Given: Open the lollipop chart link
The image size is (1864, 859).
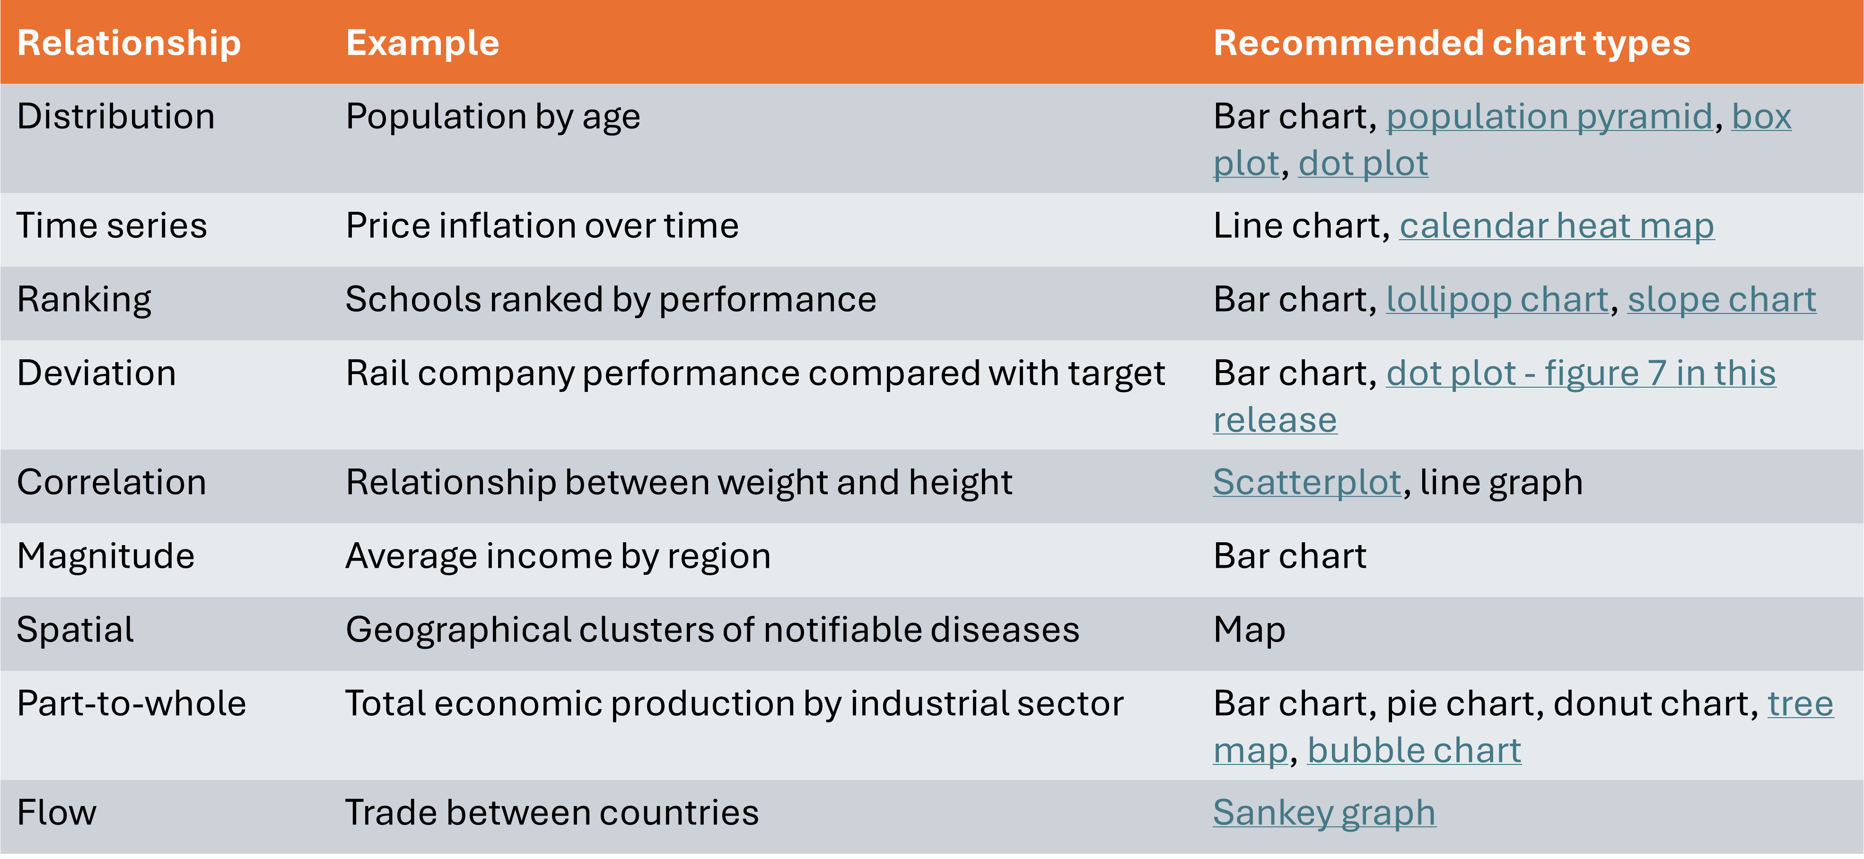Looking at the screenshot, I should coord(1496,300).
